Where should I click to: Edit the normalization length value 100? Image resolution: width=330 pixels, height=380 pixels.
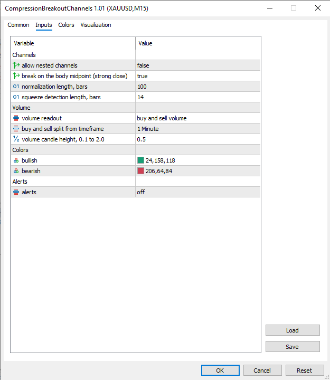198,87
